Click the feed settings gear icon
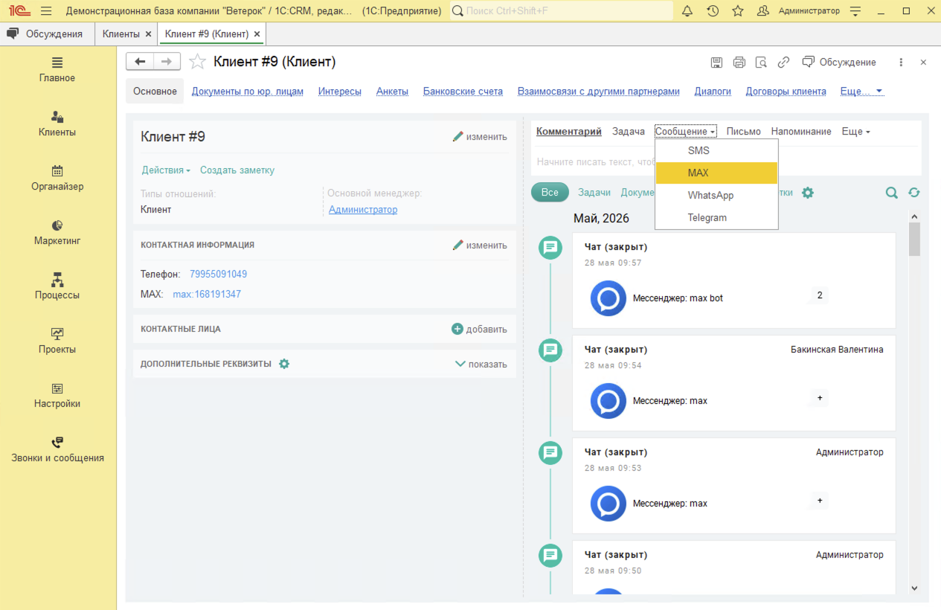 (808, 193)
